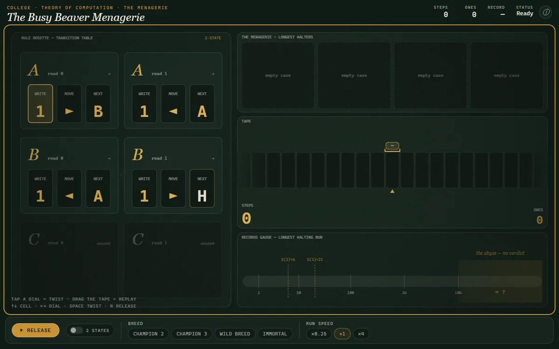
Task: Click the unused C read 1 card
Action: tap(173, 260)
